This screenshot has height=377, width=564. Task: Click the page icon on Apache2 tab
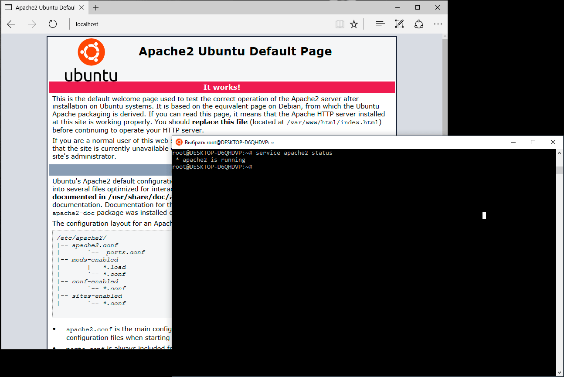8,8
